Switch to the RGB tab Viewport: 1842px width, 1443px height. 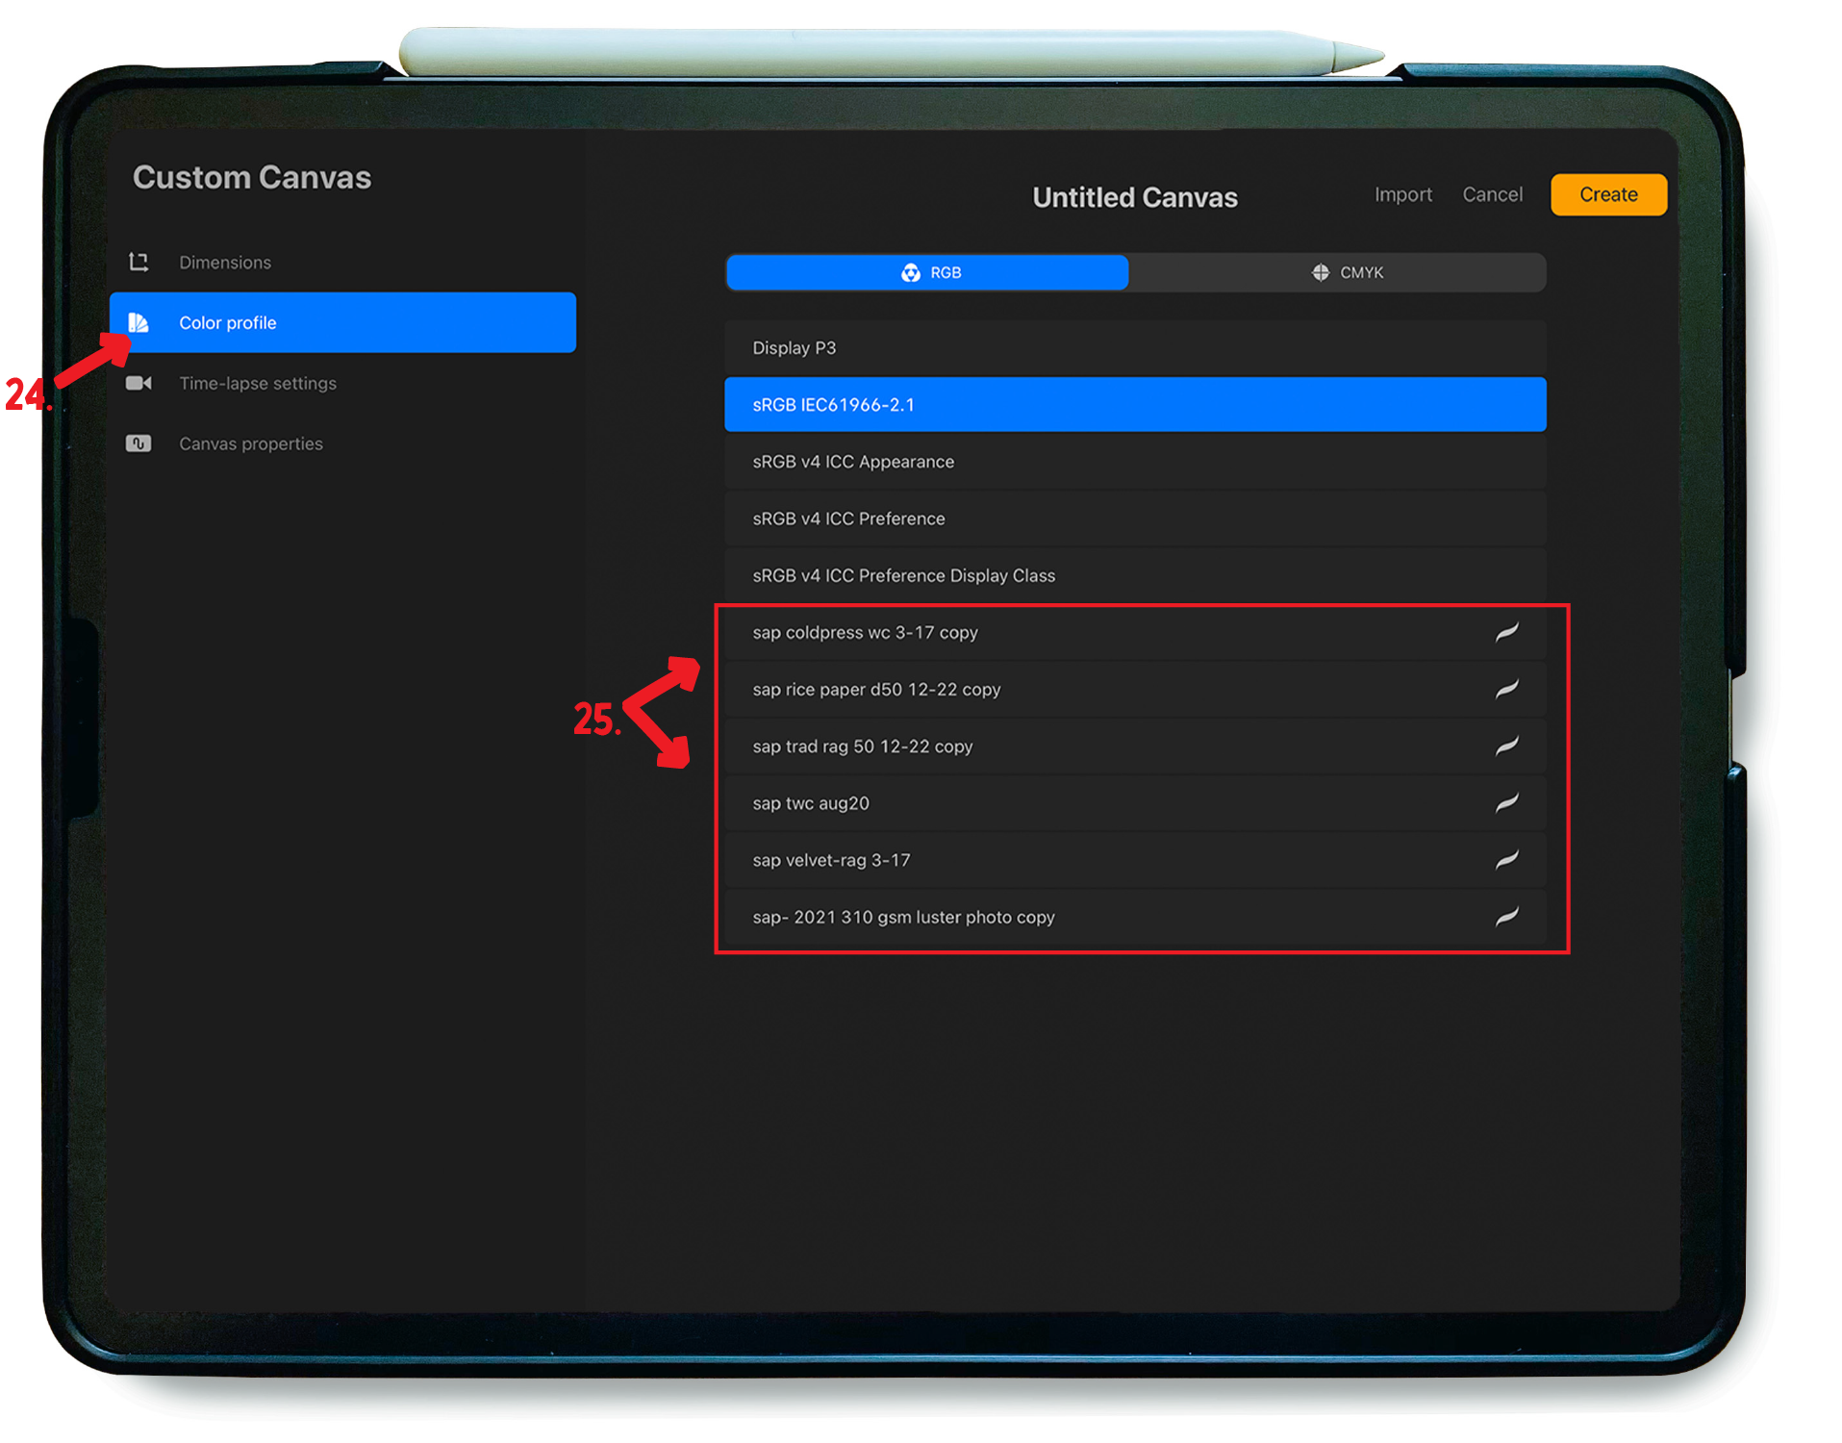[927, 273]
